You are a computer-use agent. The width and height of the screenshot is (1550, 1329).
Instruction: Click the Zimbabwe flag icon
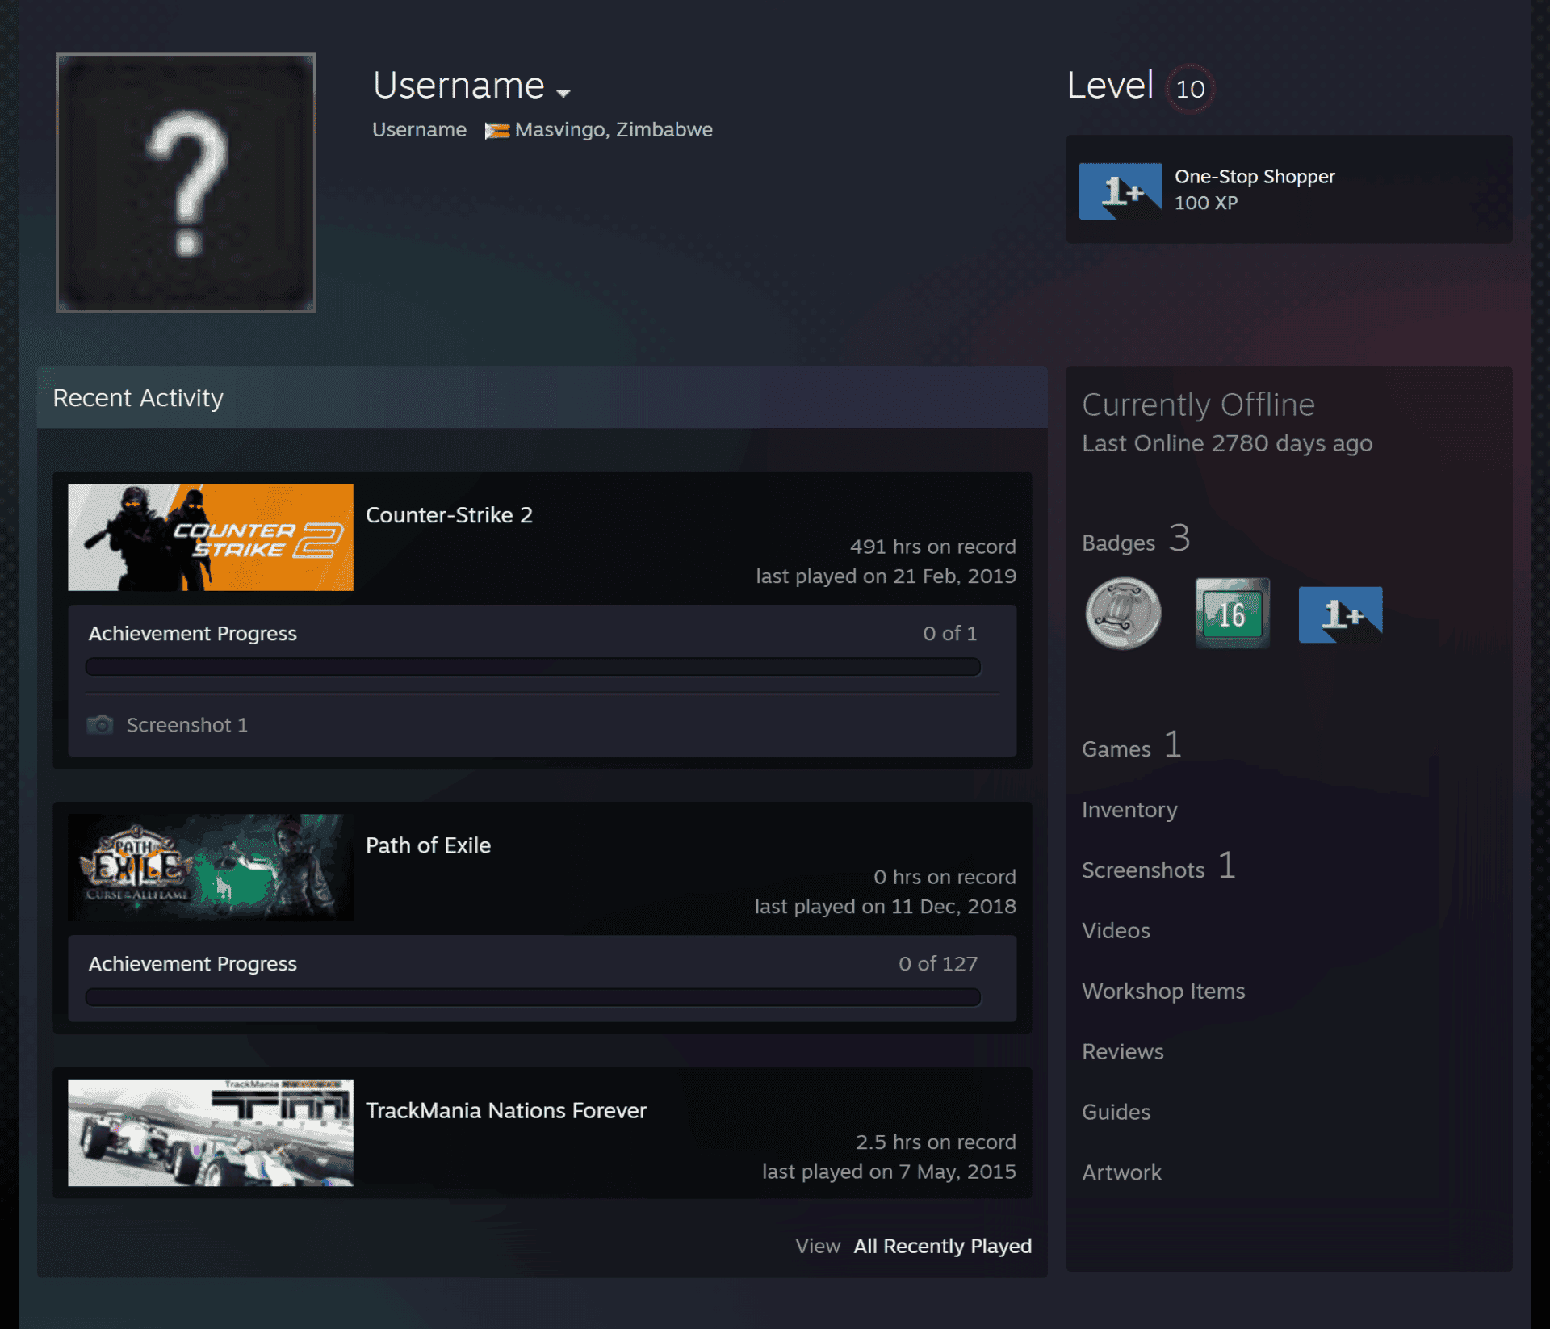[496, 130]
